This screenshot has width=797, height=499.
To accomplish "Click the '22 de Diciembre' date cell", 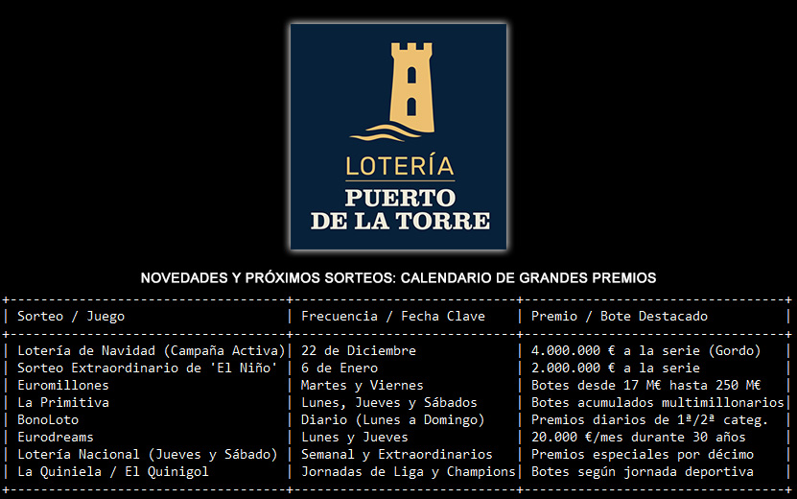I will click(359, 351).
